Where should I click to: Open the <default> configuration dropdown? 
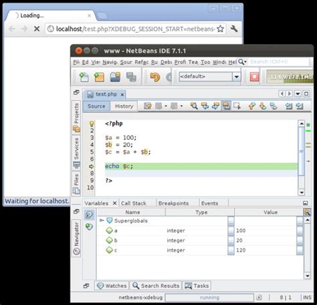click(x=237, y=77)
